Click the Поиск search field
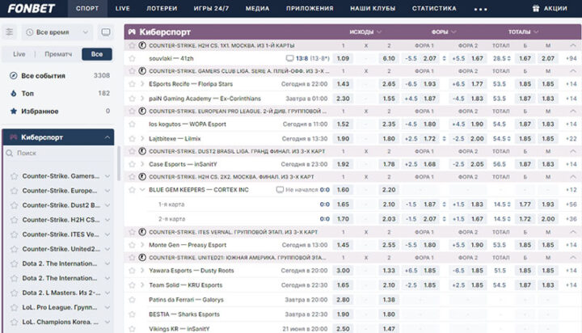 click(x=61, y=153)
